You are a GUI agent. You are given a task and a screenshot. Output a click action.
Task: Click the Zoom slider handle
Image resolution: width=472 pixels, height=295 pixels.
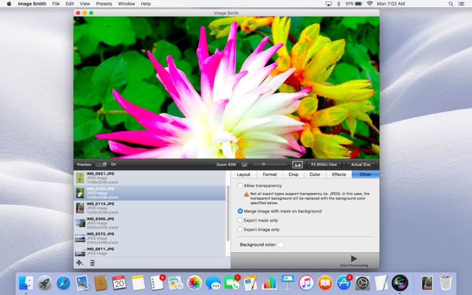pyautogui.click(x=264, y=165)
